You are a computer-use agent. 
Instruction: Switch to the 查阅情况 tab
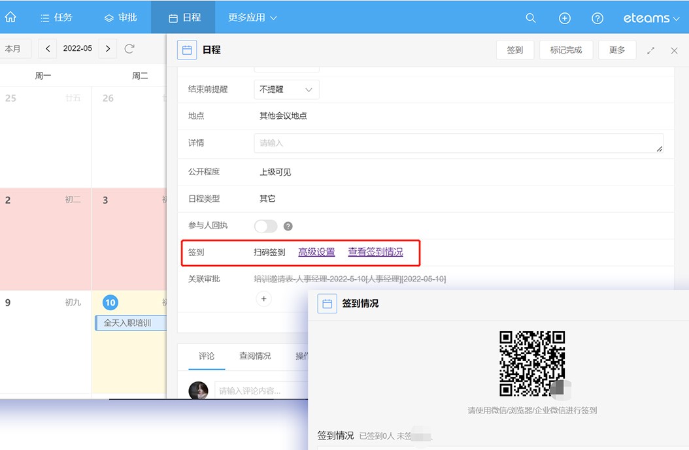[255, 356]
